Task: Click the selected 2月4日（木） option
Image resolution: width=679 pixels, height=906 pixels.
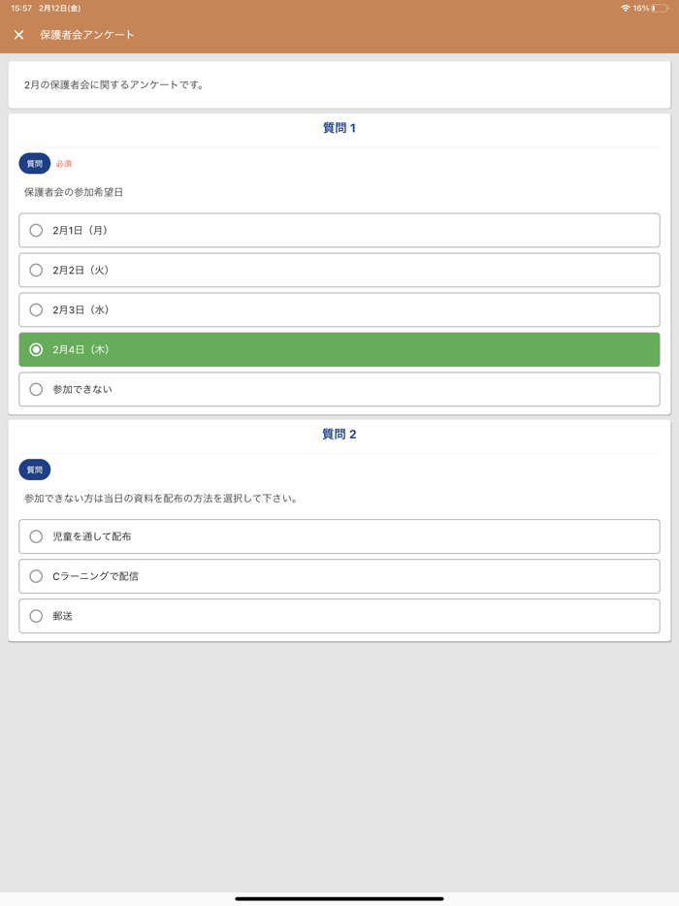Action: (x=339, y=348)
